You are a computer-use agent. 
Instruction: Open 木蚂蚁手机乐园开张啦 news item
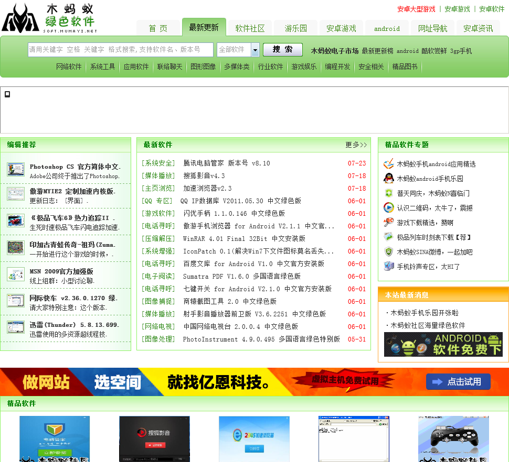tap(425, 313)
